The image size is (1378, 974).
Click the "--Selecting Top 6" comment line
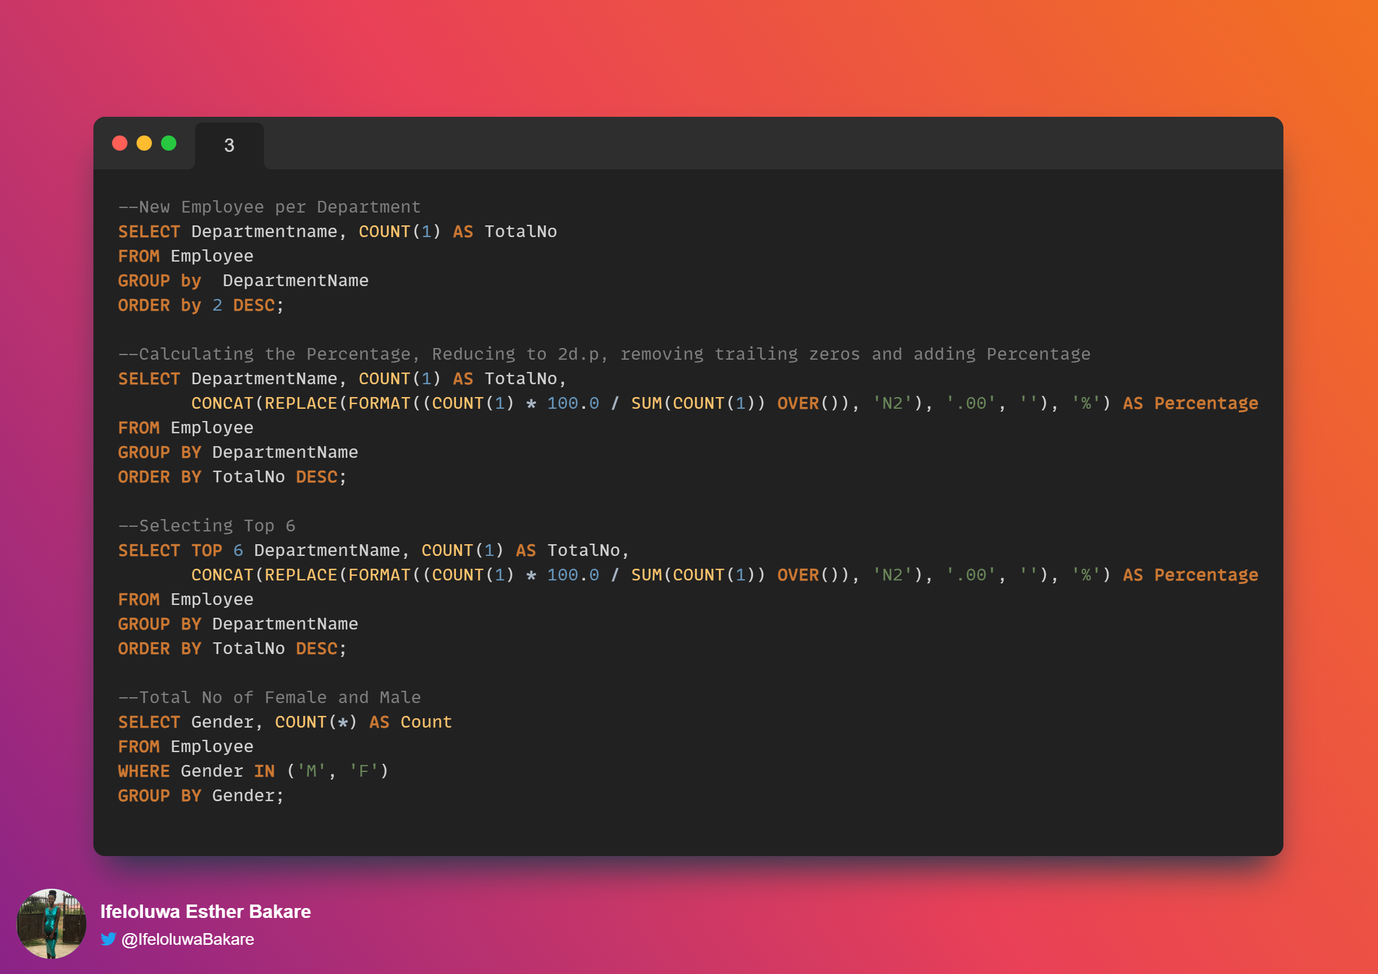tap(207, 526)
